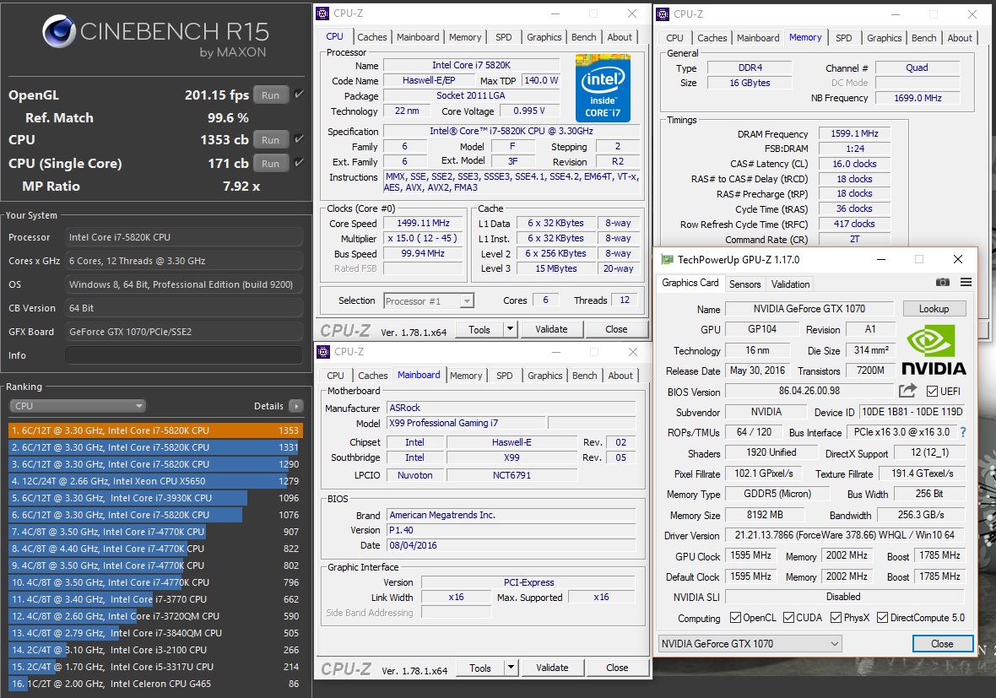Click the DRAM Frequency value 1599.1 MHz
Image resolution: width=996 pixels, height=698 pixels.
point(854,133)
